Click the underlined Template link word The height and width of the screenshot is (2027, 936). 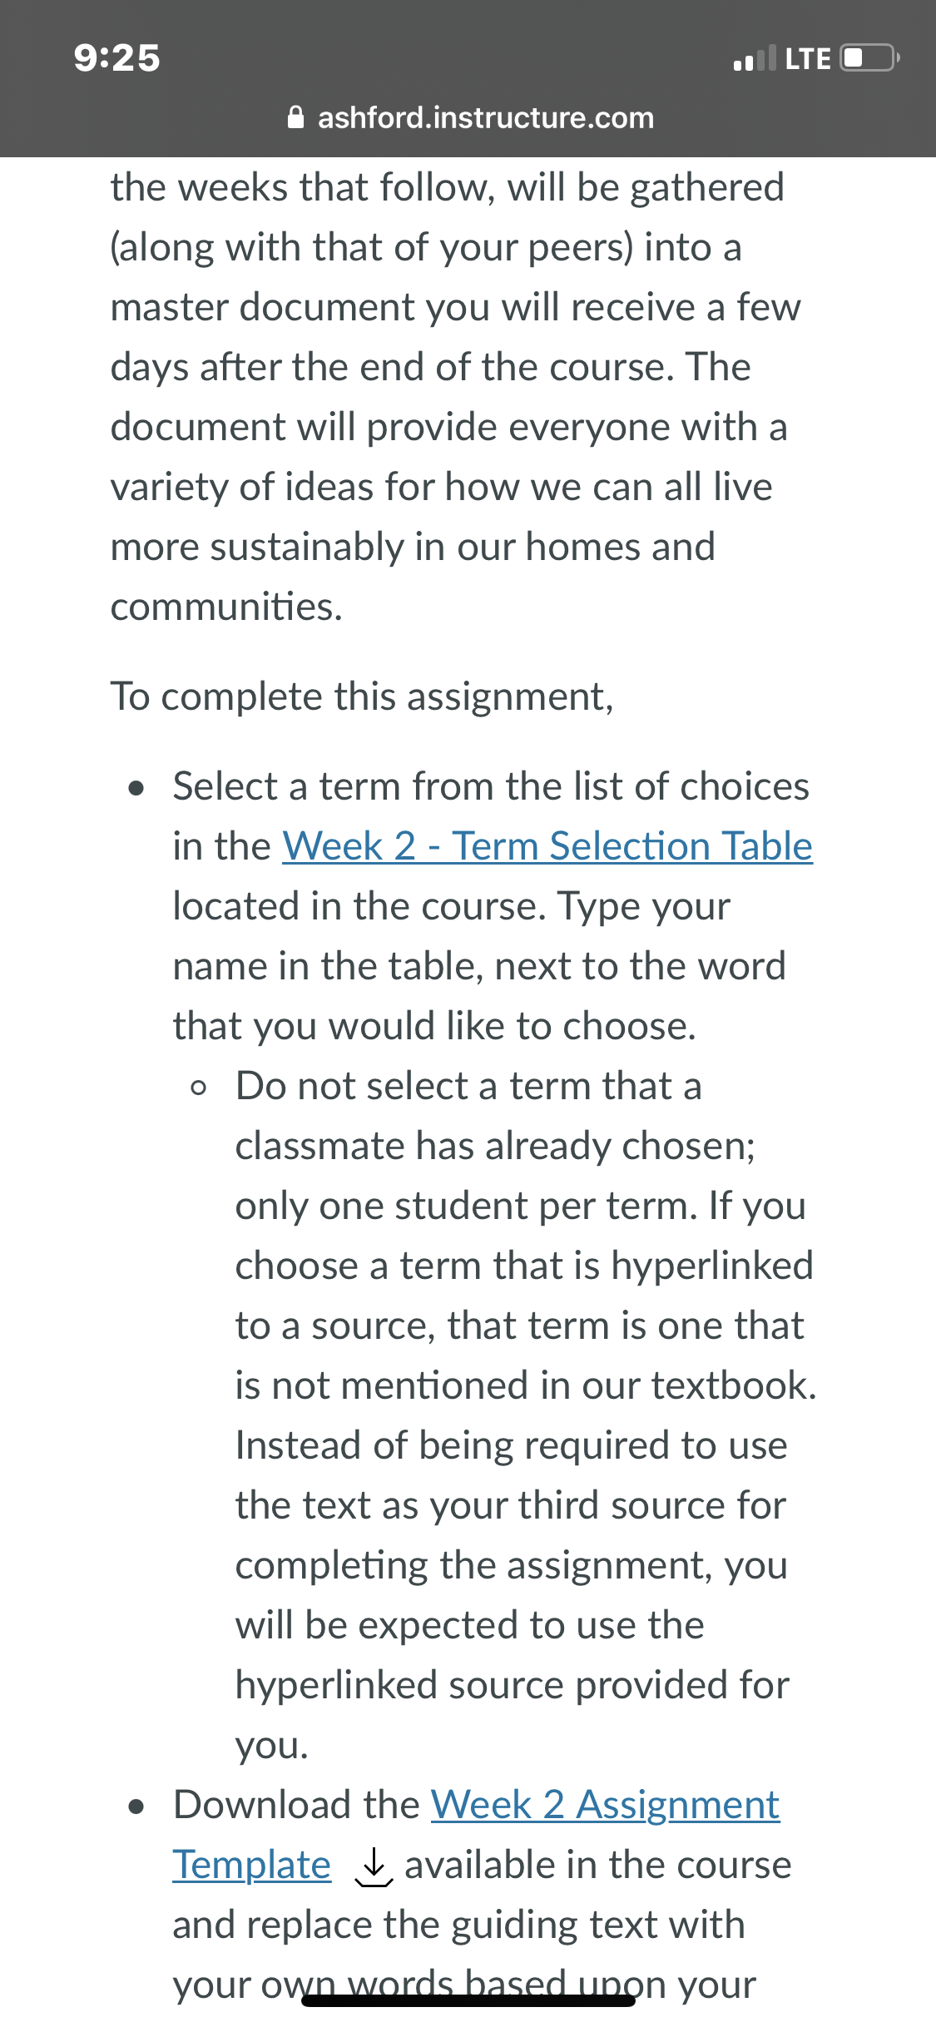pos(252,1865)
